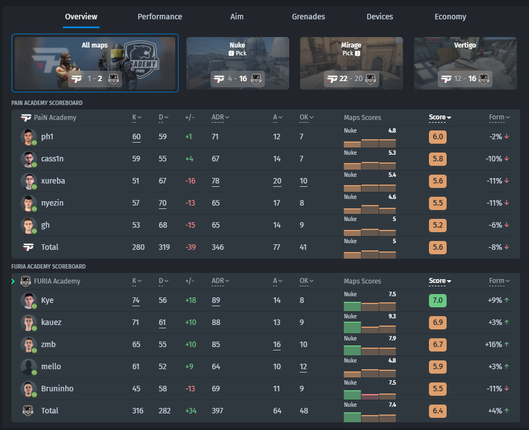
Task: Click PaiN logo in scoreboard header
Action: tap(26, 118)
